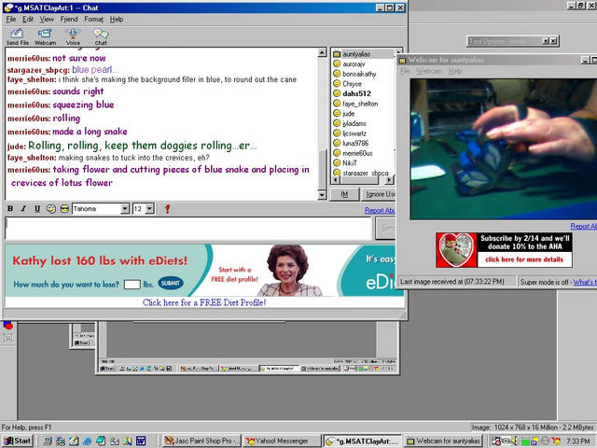Select Chryse in the user list
The image size is (597, 448).
pyautogui.click(x=352, y=83)
